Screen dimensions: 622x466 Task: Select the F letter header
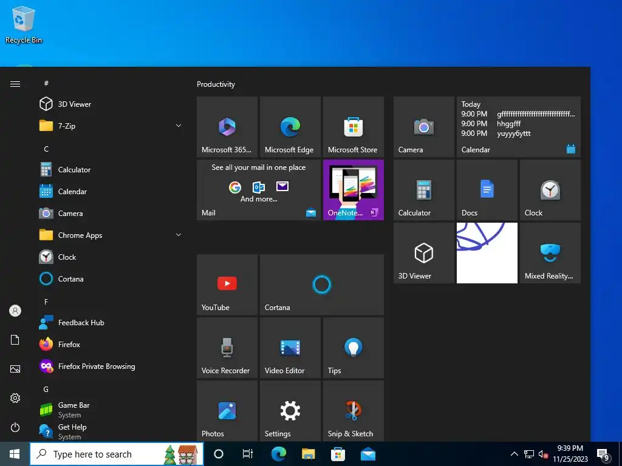pyautogui.click(x=46, y=302)
